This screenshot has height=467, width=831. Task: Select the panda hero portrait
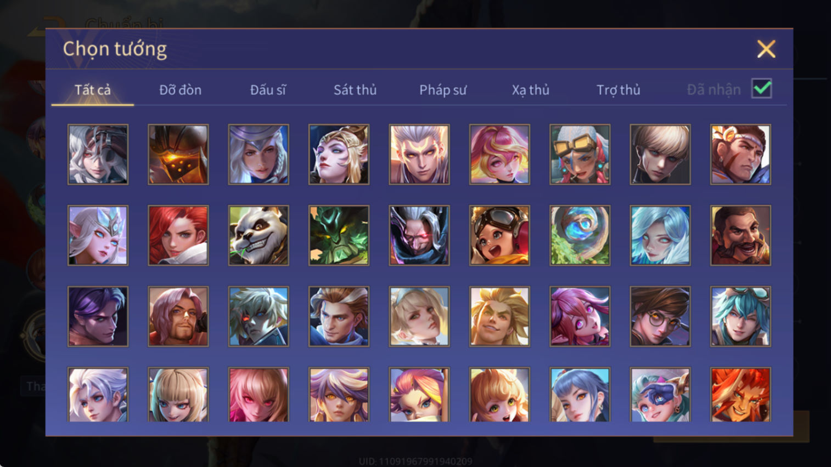click(259, 236)
